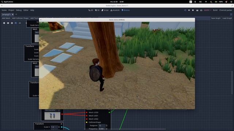234x131 pixels.
Task: Close the bottom Transform node
Action: pos(61,124)
